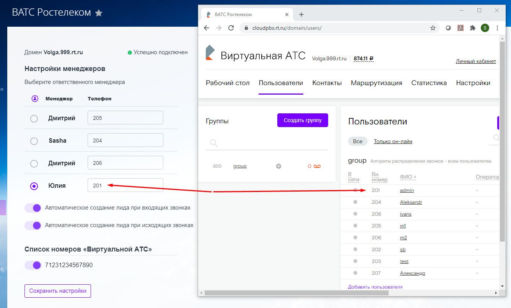Click Сохранить настройки button

(58, 291)
